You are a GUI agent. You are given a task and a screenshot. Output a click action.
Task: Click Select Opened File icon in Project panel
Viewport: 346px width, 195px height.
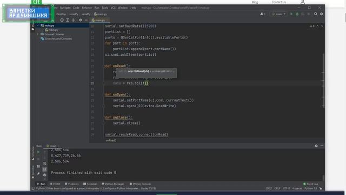[x=62, y=20]
